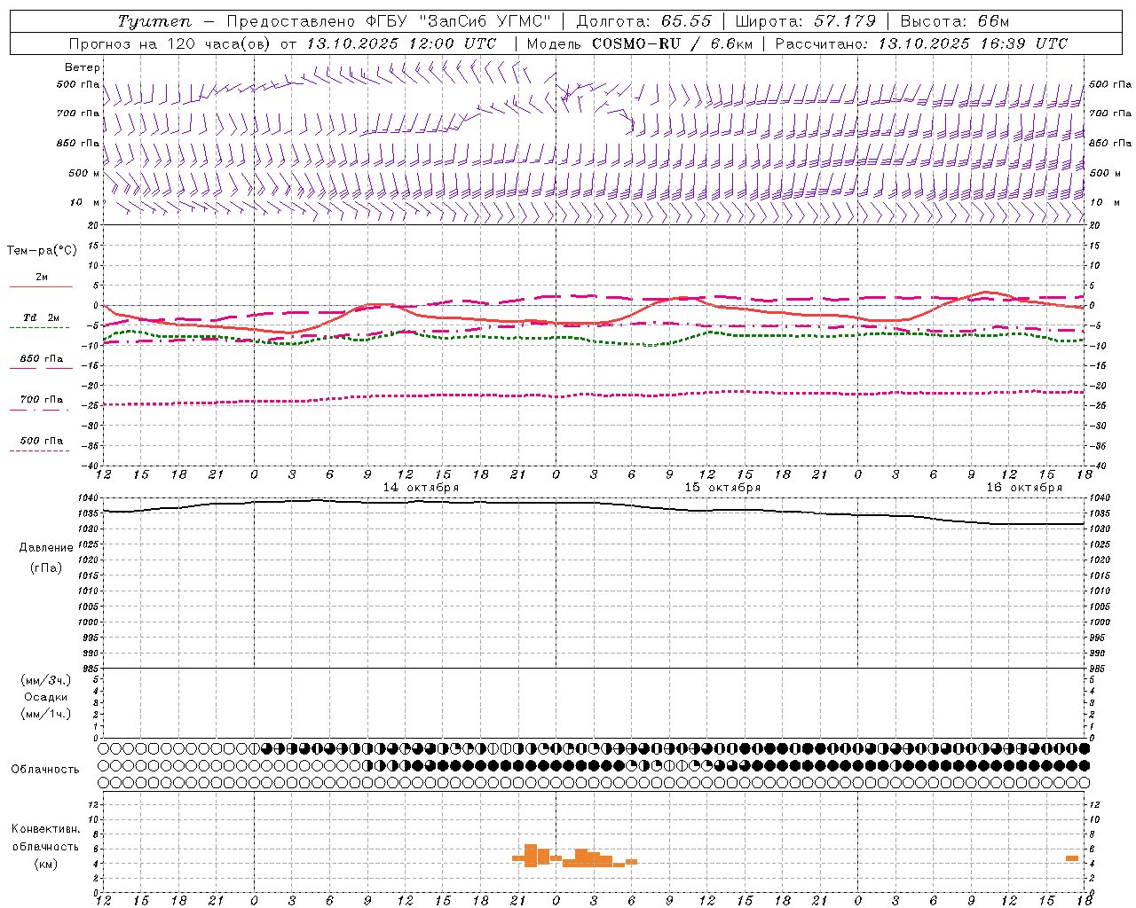Click the station name Tyumen in the header
This screenshot has width=1136, height=908.
(154, 21)
